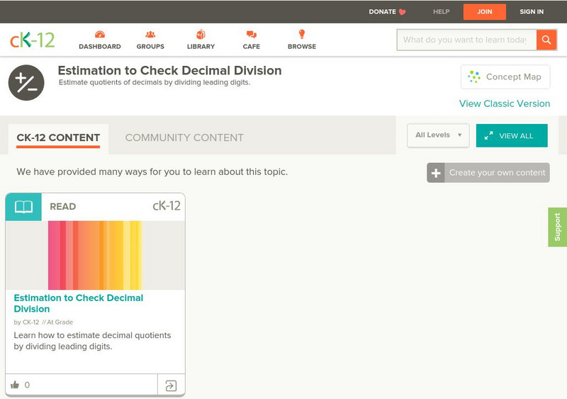Click the Concept Map dots icon
567x399 pixels.
[x=474, y=77]
